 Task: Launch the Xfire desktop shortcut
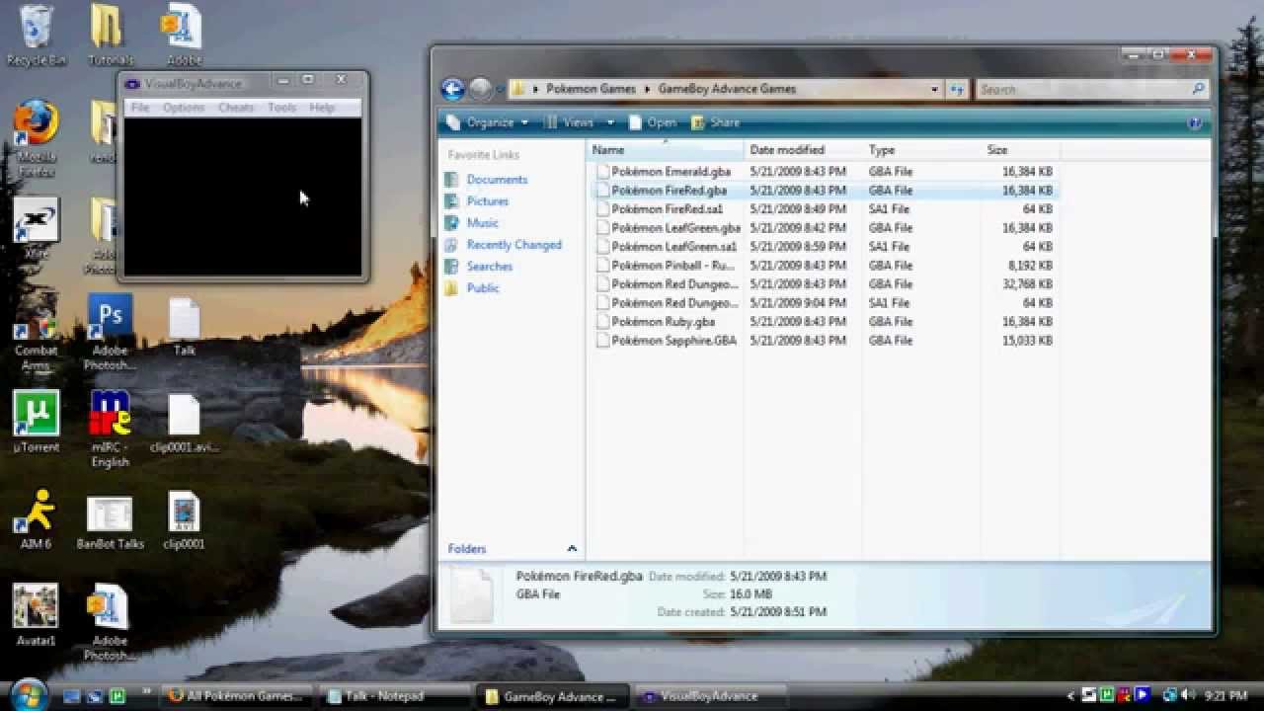click(37, 228)
